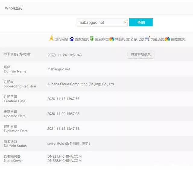Click the 获取最新信息 refresh button
Viewport: 193px width, 170px height.
click(x=141, y=54)
